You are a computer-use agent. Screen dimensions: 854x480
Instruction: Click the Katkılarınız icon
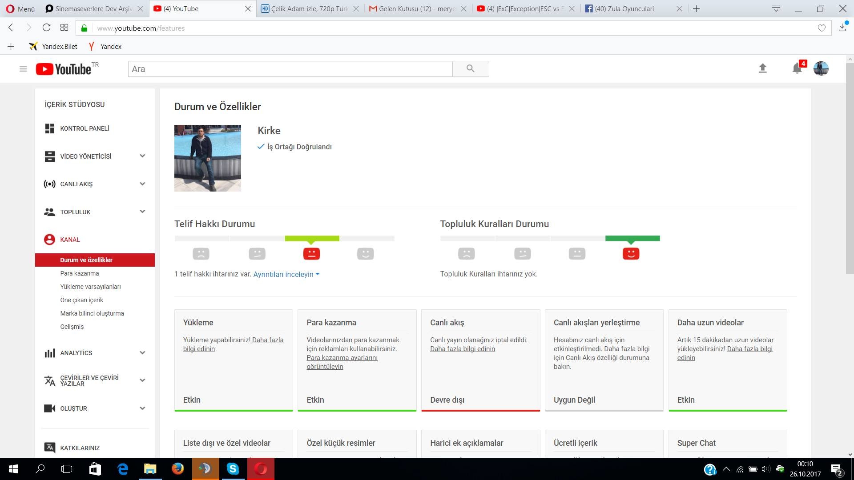point(49,448)
